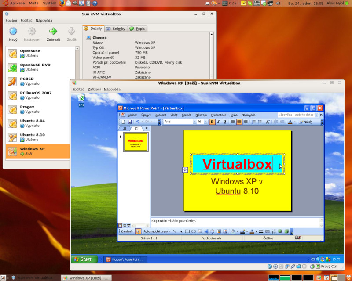Click the Insert Clip Art icon
This screenshot has height=281, width=352.
[219, 231]
